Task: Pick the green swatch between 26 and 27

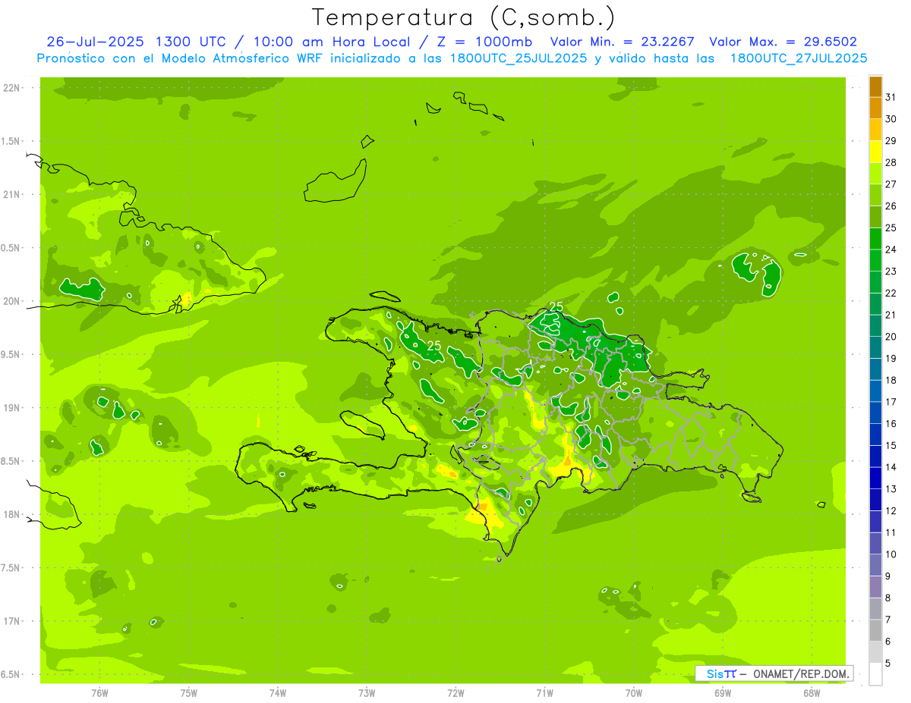Action: click(875, 195)
